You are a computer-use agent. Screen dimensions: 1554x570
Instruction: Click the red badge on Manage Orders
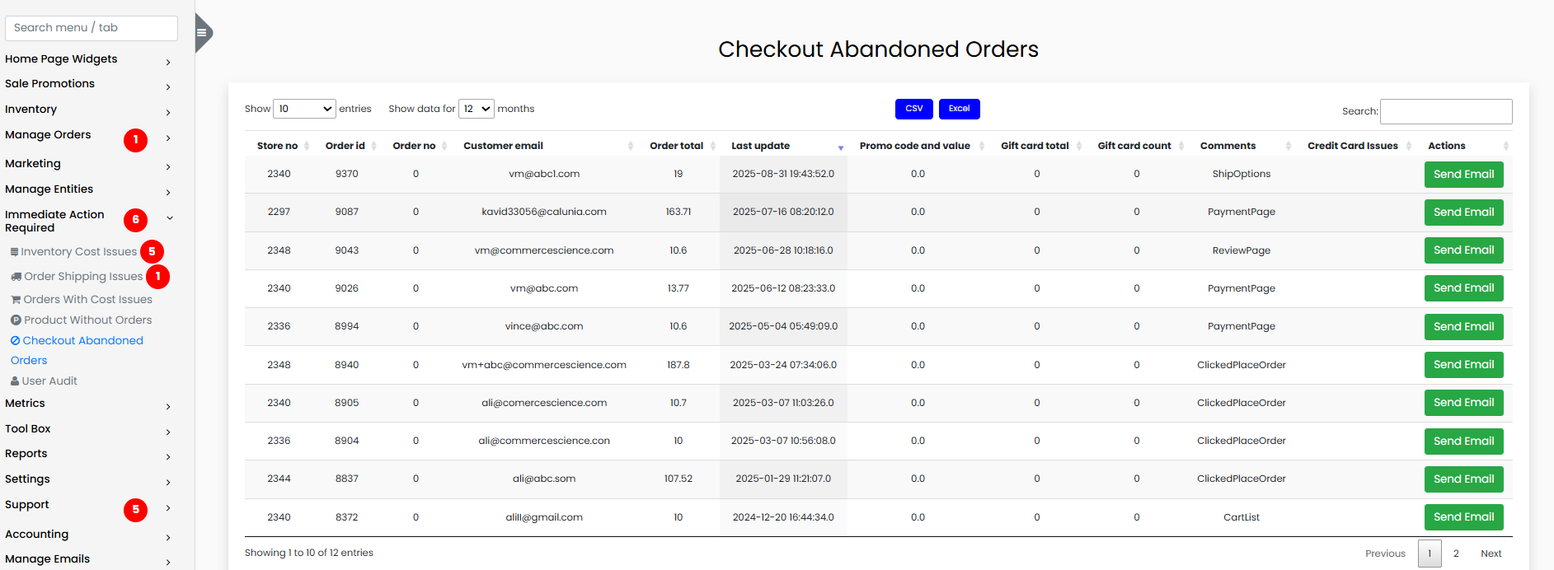pyautogui.click(x=135, y=140)
